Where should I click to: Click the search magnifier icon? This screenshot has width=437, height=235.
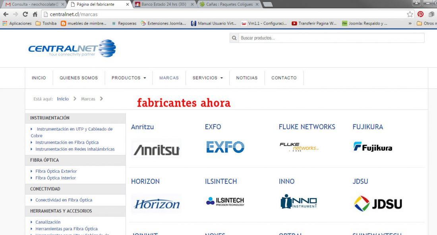pyautogui.click(x=234, y=38)
